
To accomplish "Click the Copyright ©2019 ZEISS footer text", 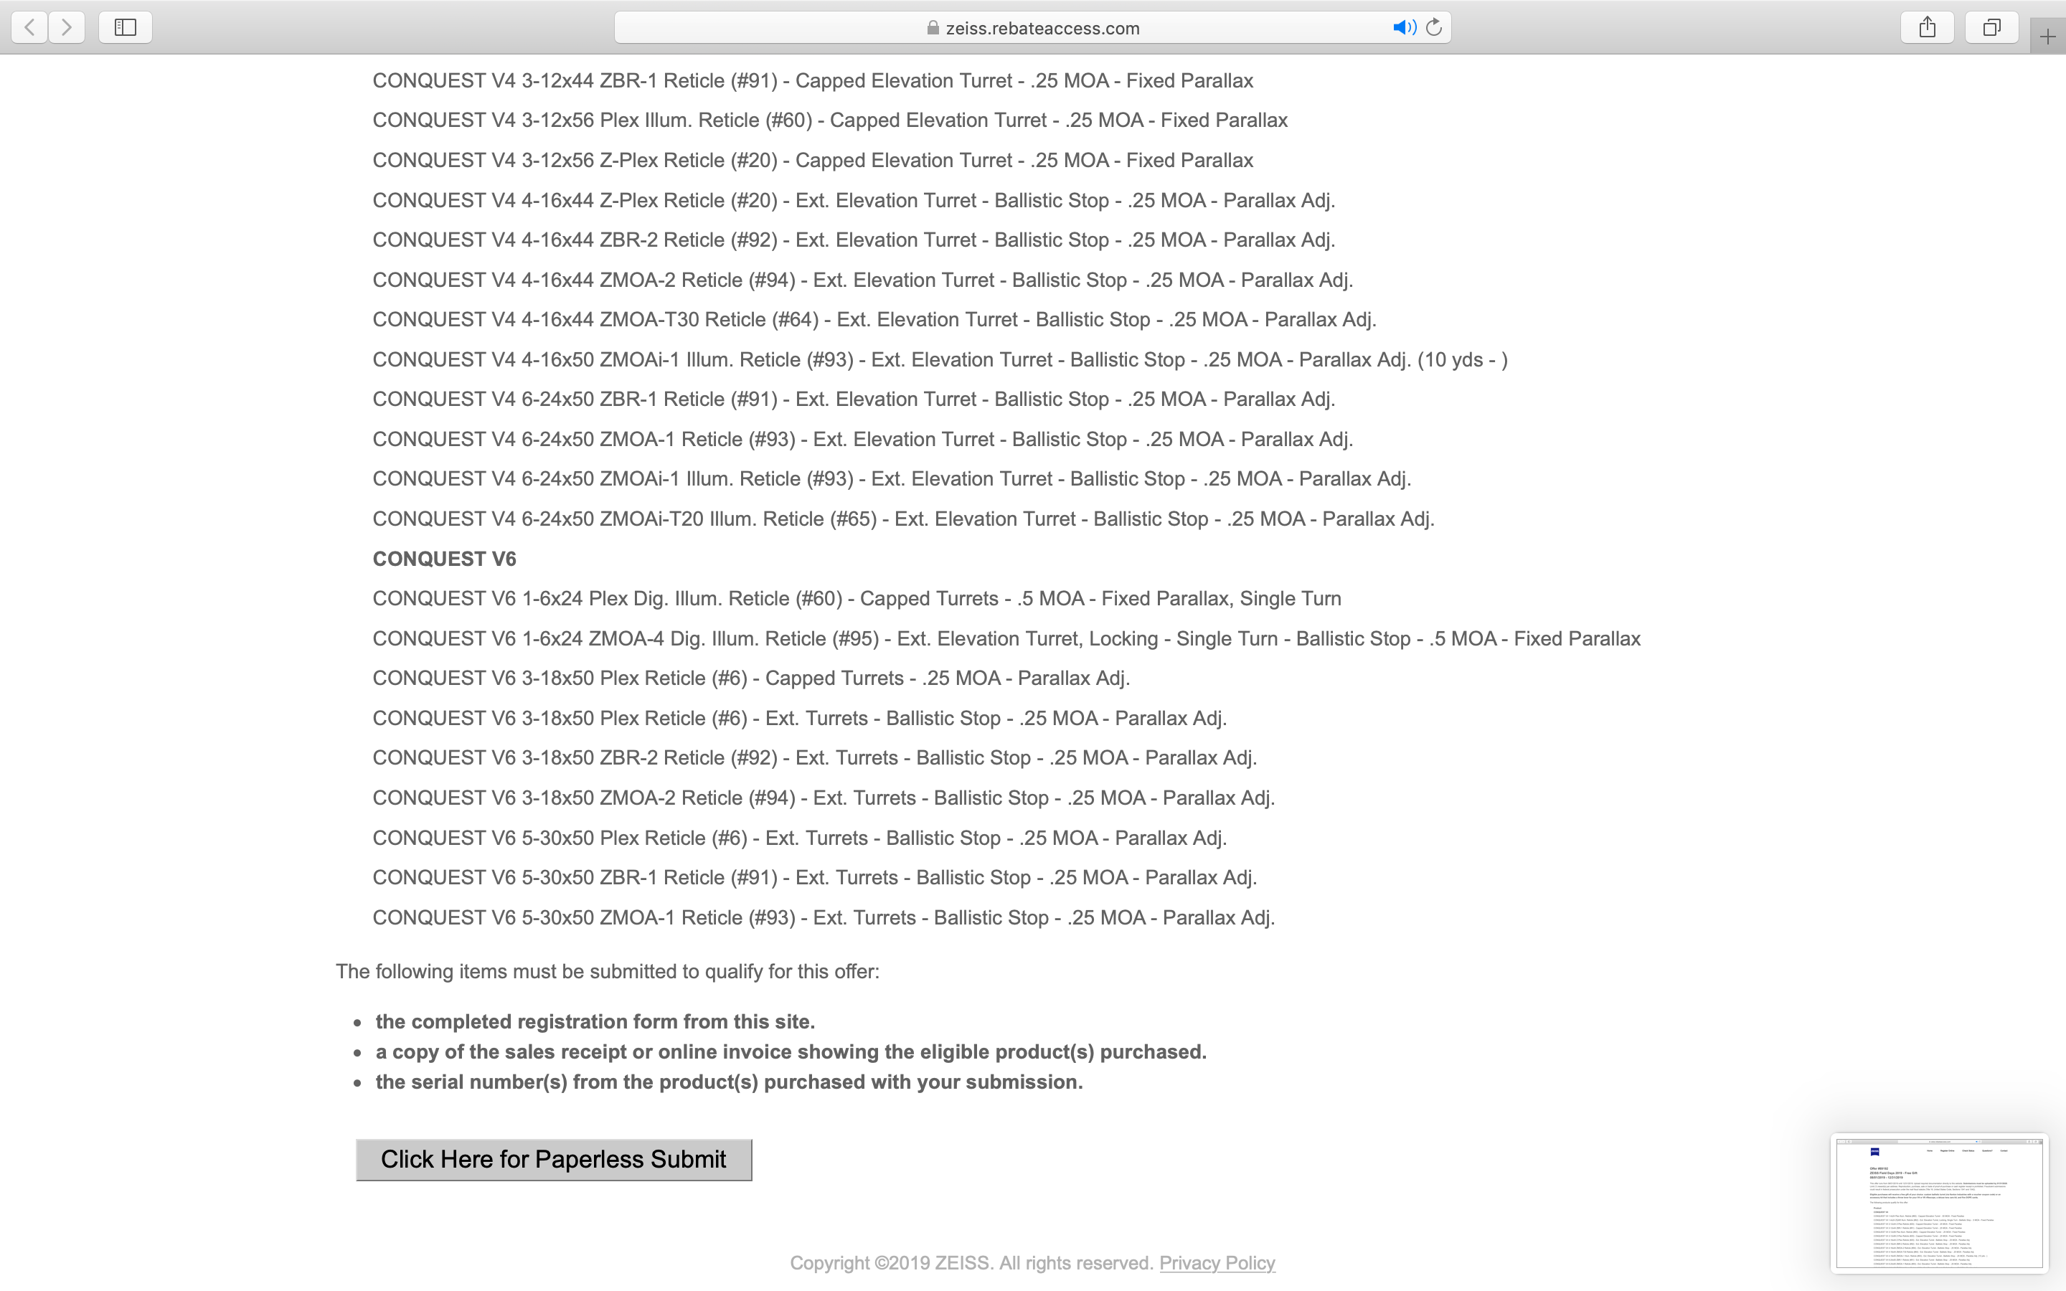I will [973, 1263].
